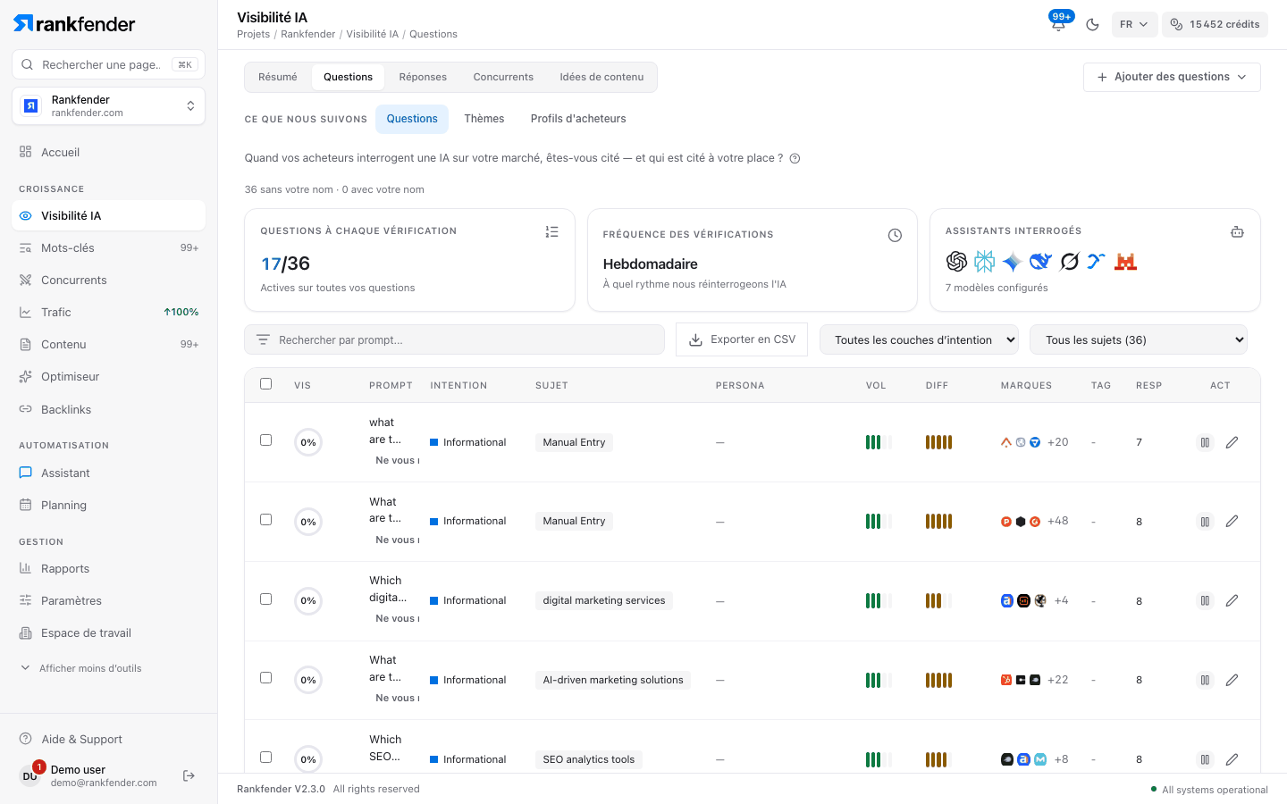The width and height of the screenshot is (1287, 804).
Task: Click the clock icon in Fréquence des vérifications card
Action: tap(895, 235)
